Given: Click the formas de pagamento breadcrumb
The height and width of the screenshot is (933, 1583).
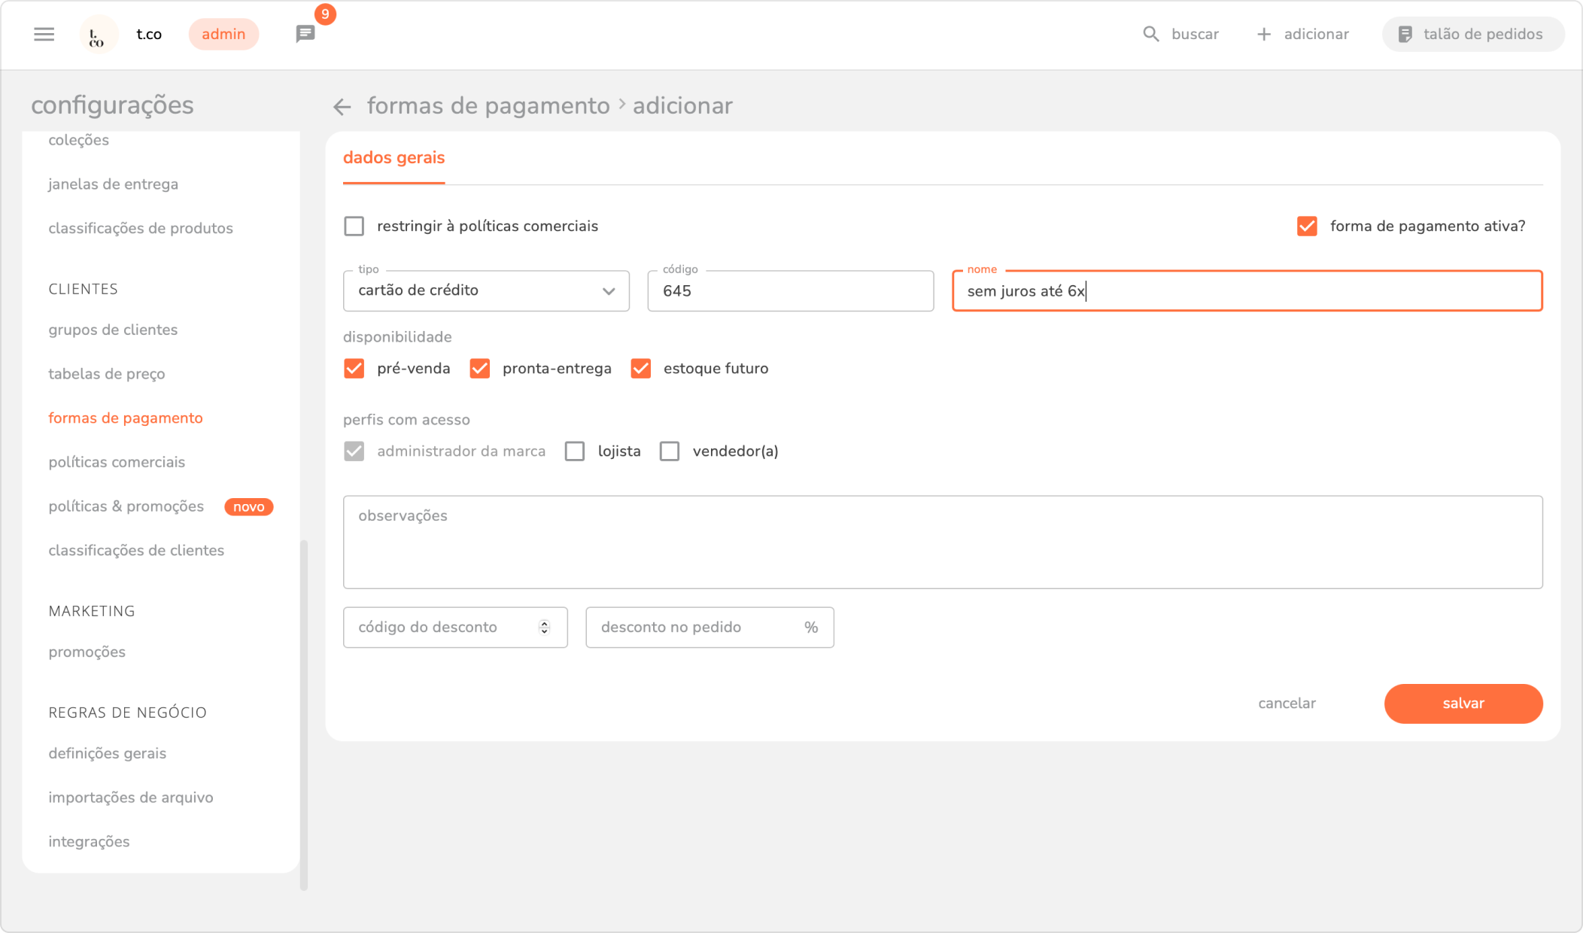Looking at the screenshot, I should [x=488, y=105].
